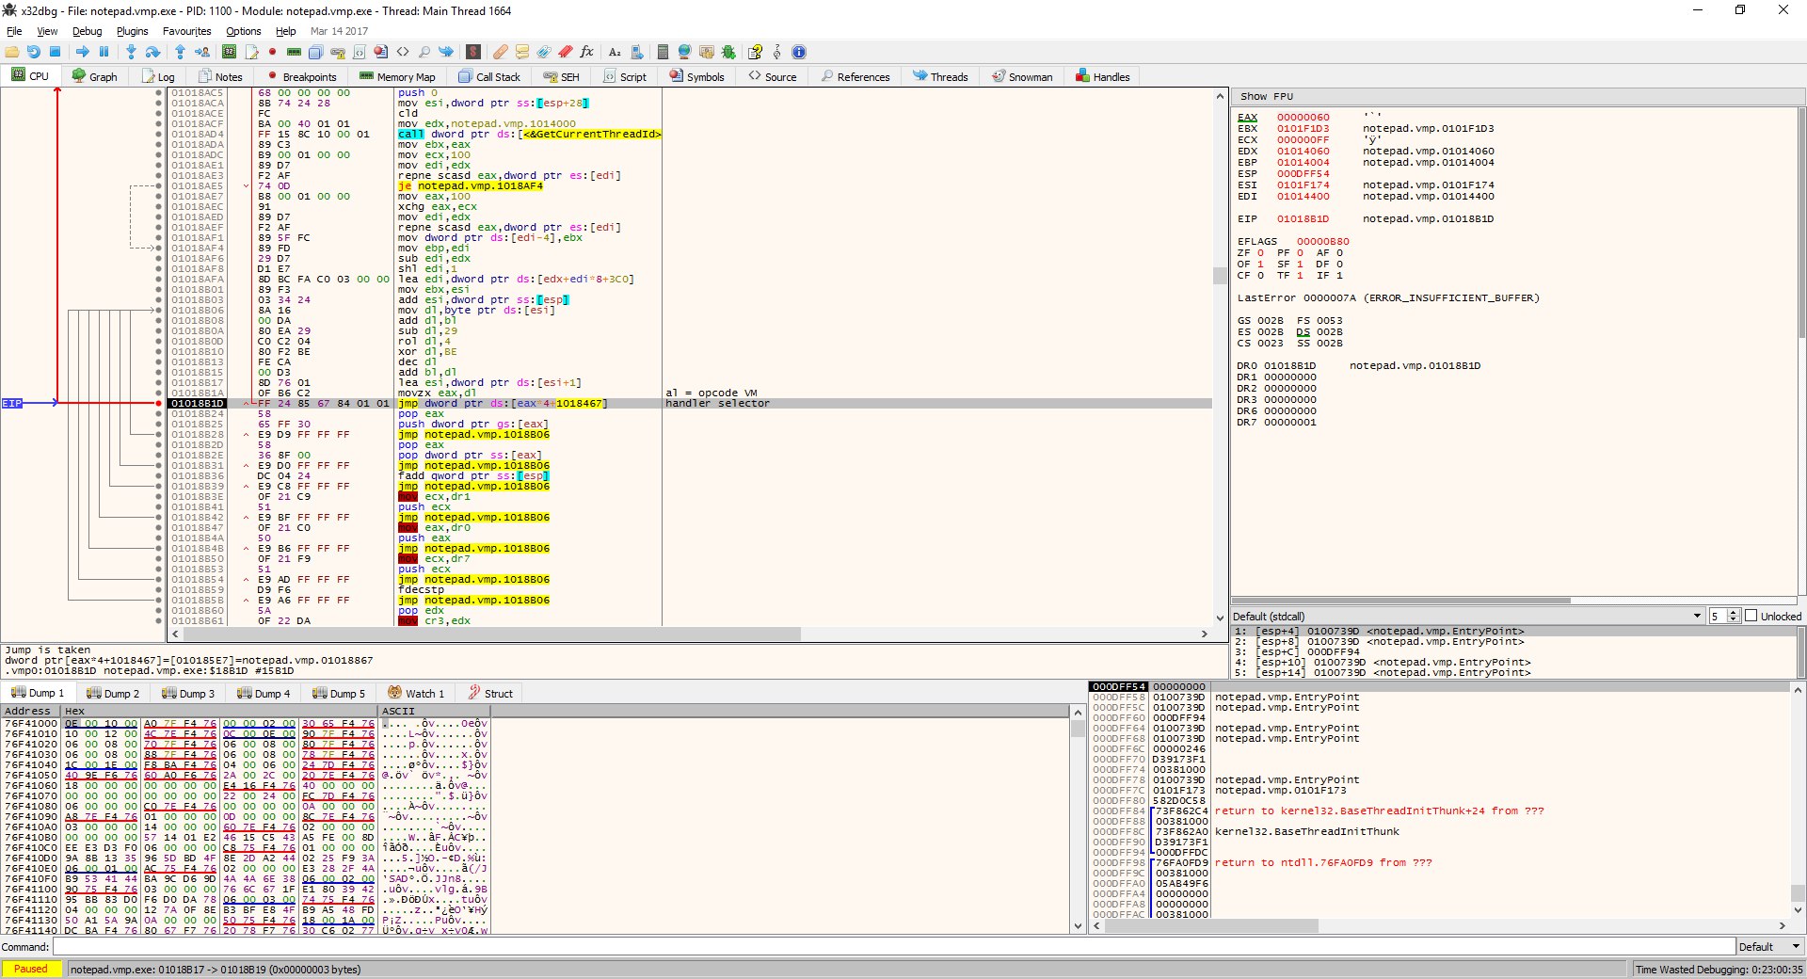1807x979 pixels.
Task: Increase the argument count stepper value
Action: pos(1734,613)
